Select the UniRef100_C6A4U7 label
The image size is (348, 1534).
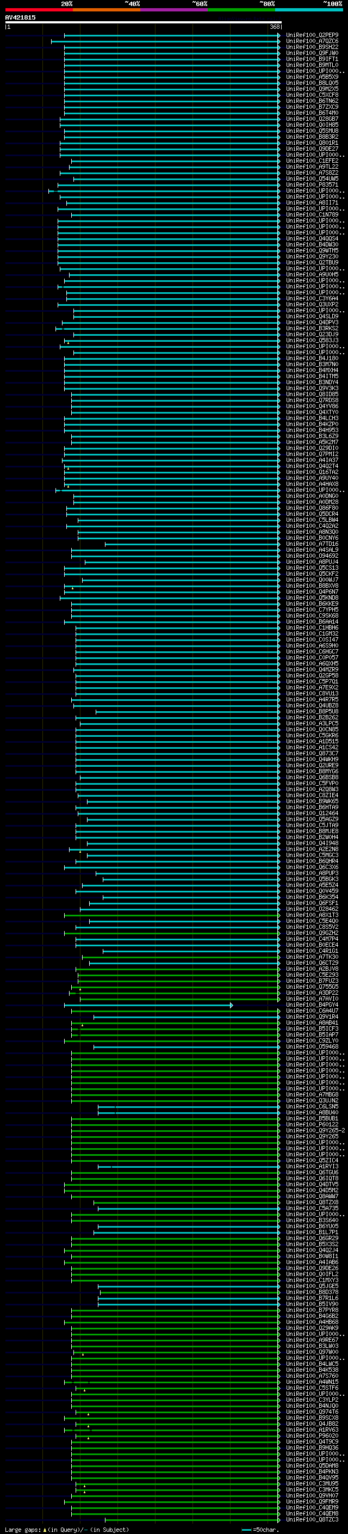click(x=312, y=1011)
